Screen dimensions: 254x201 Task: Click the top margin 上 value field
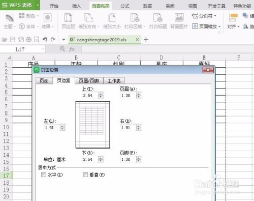click(90, 96)
